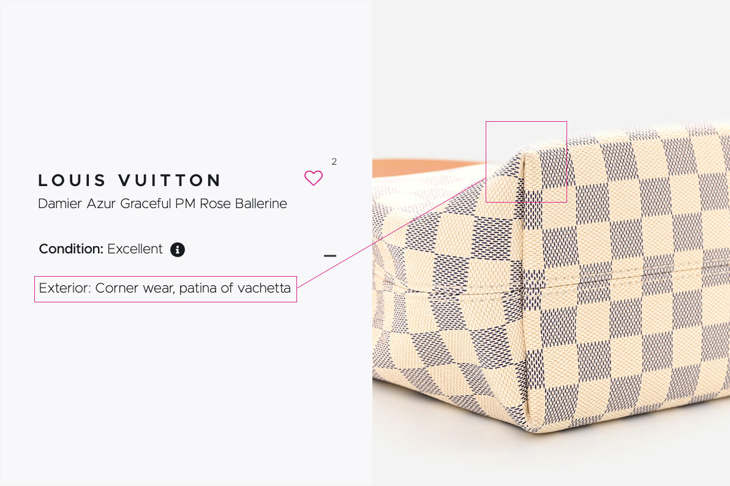
Task: Click the grey backdrop above the bag
Action: [x=549, y=61]
